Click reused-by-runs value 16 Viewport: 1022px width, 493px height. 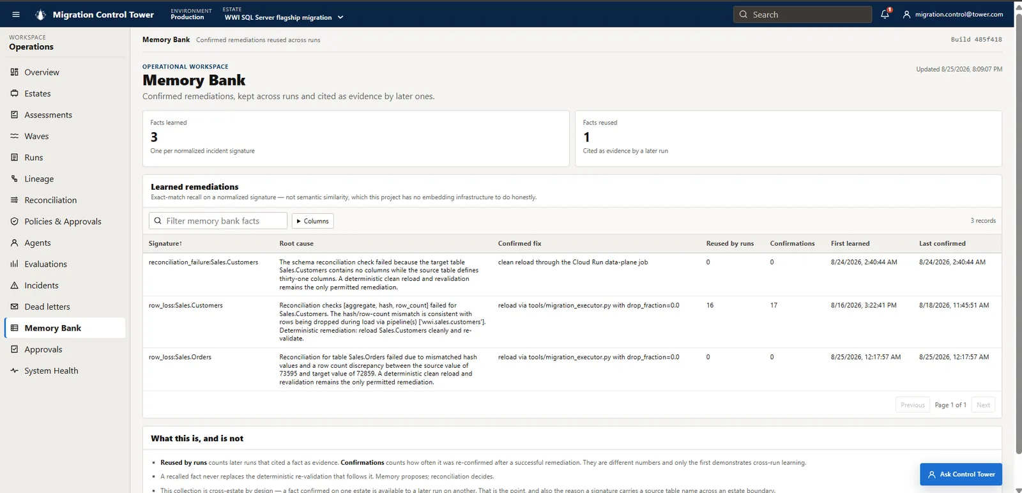[710, 305]
